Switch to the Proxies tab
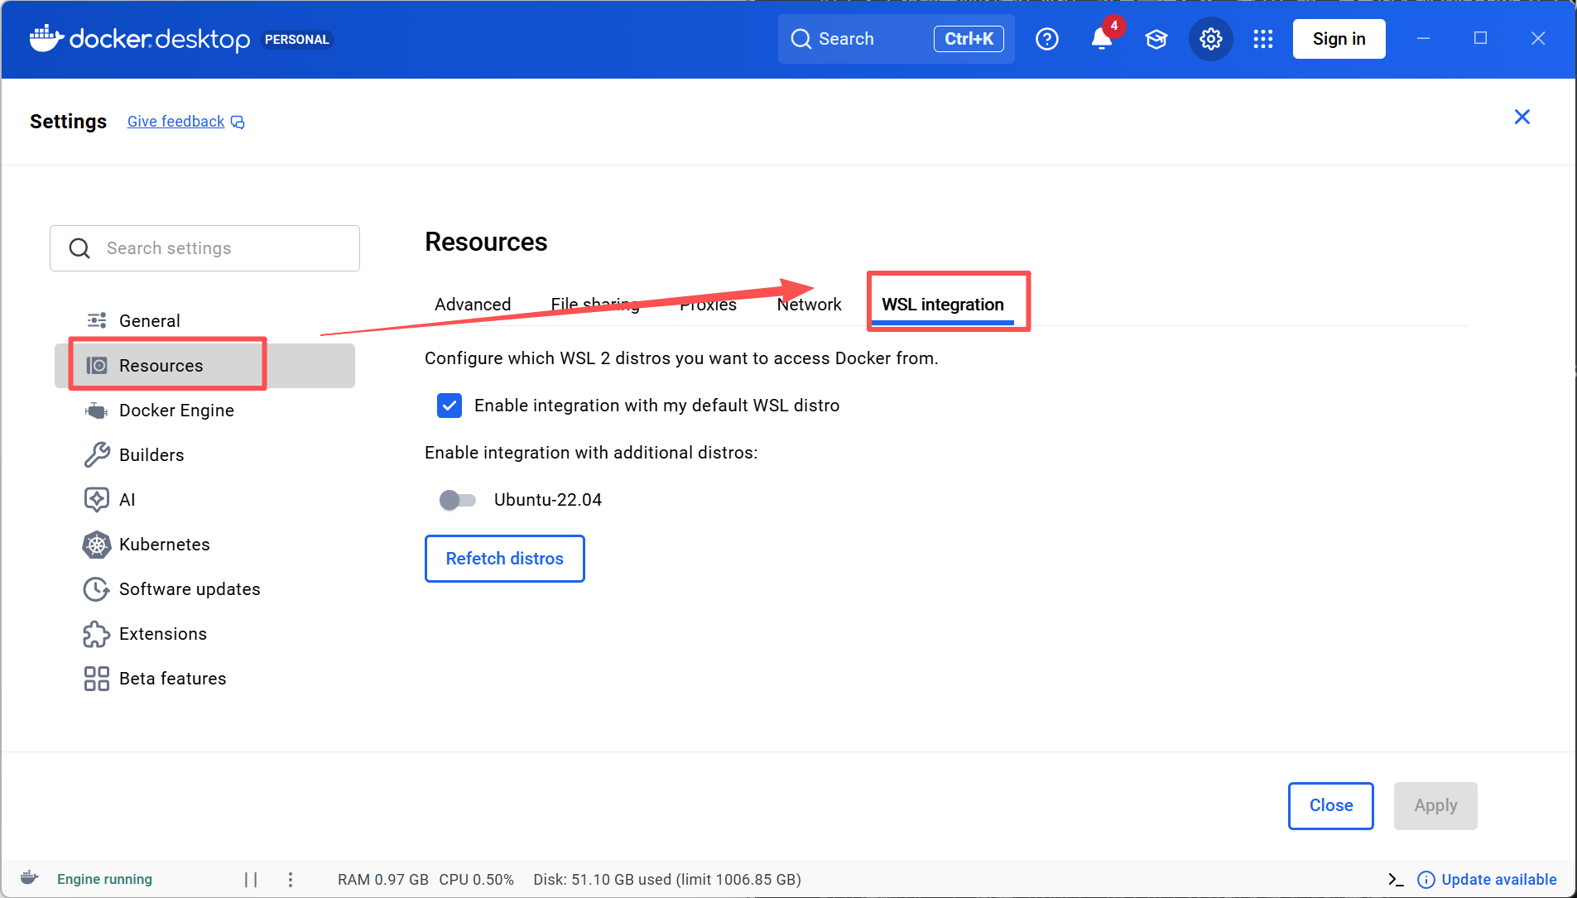This screenshot has width=1577, height=898. click(708, 305)
